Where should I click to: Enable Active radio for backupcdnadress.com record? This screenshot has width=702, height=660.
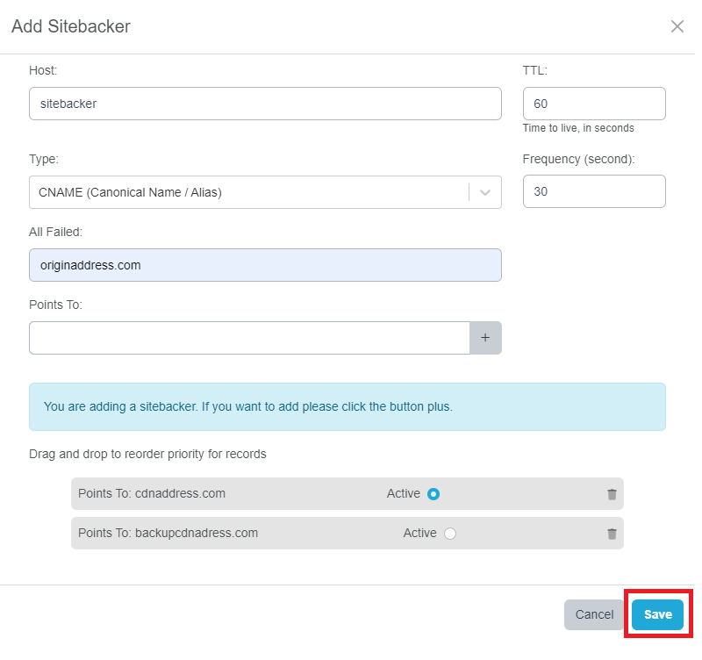tap(450, 534)
